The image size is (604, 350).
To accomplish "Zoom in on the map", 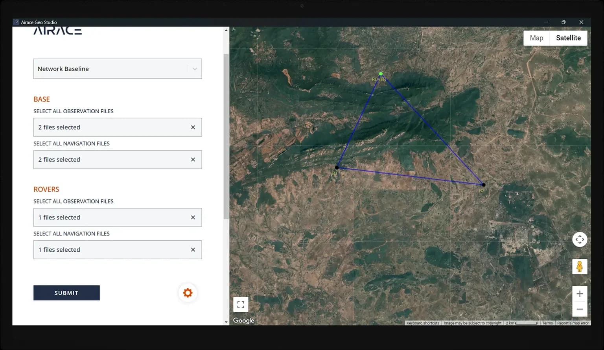I will pyautogui.click(x=580, y=294).
